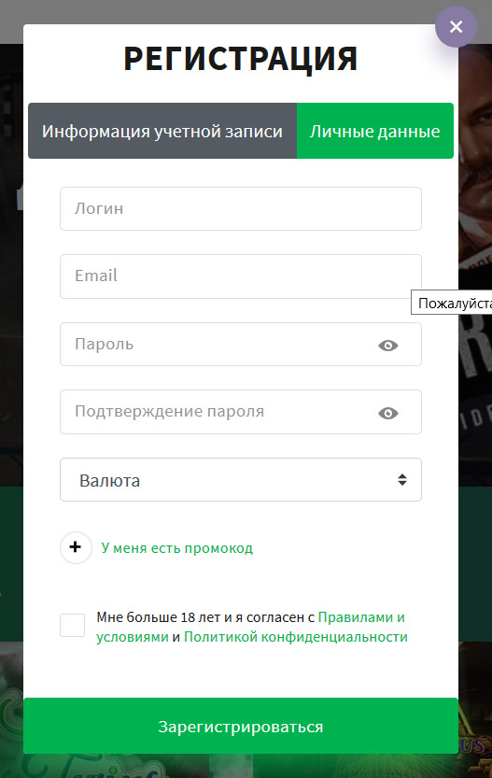
Task: Click the plus icon for promo code
Action: coord(76,547)
